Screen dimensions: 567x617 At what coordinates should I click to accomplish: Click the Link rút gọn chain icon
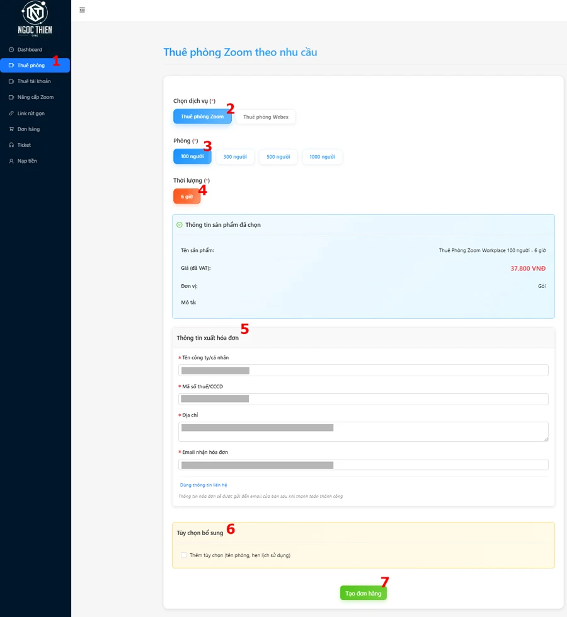(x=11, y=113)
